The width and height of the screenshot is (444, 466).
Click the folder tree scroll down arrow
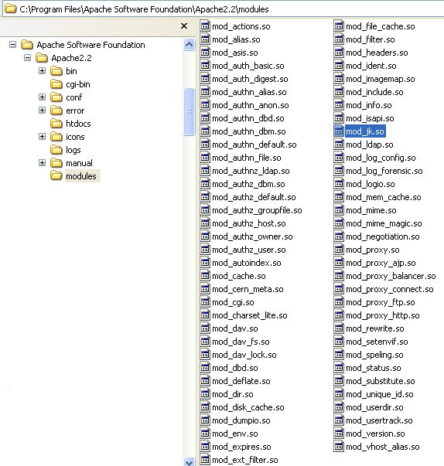point(190,461)
